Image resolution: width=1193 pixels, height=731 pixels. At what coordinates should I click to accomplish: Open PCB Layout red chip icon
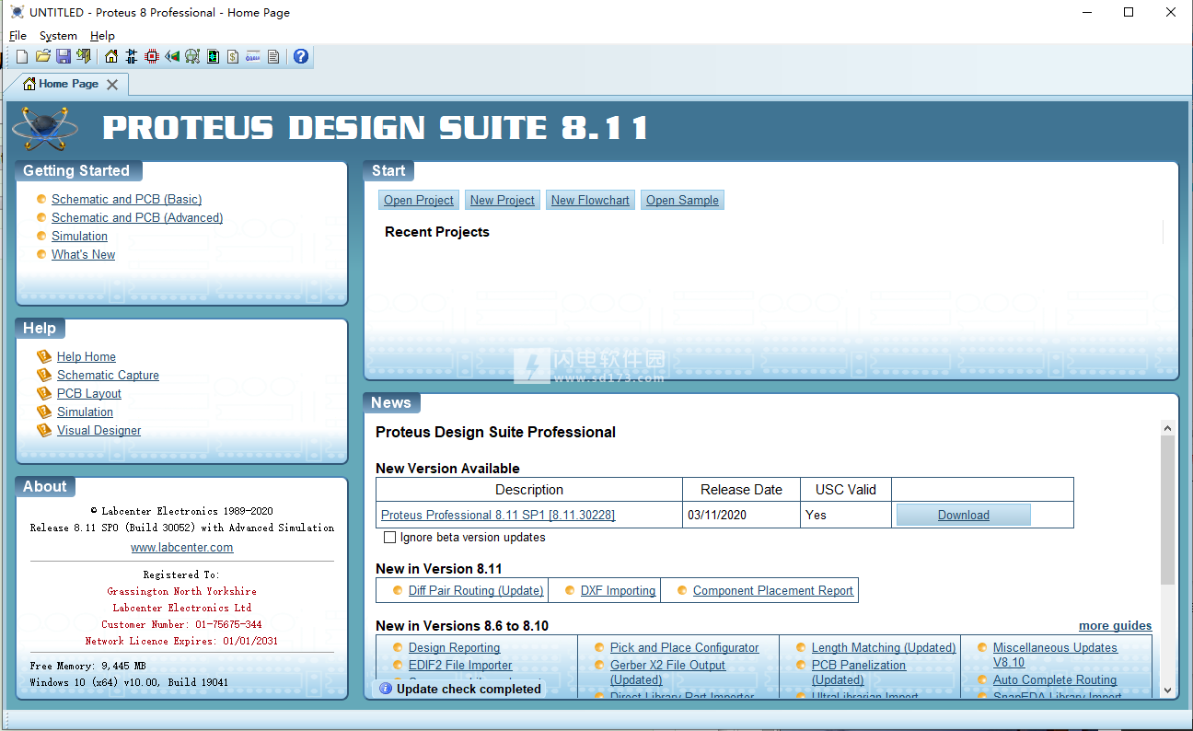152,57
